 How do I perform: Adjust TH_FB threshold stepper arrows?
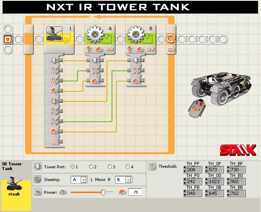coord(184,193)
